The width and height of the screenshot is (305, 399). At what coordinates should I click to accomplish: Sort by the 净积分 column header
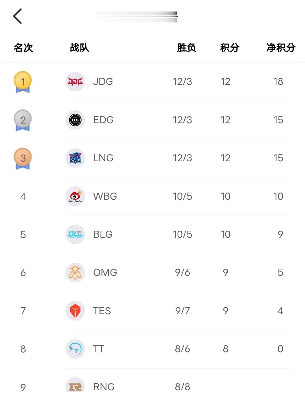(281, 47)
